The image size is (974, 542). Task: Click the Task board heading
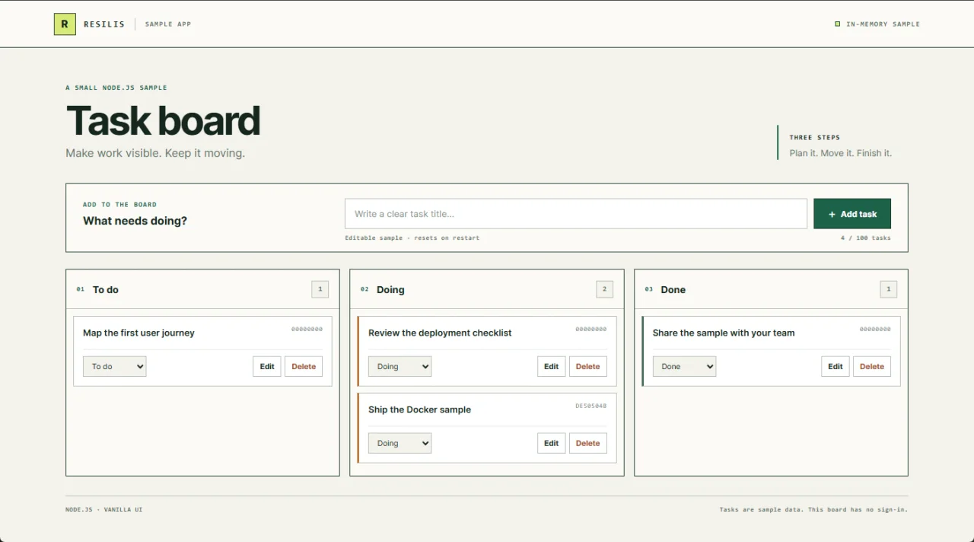(164, 121)
